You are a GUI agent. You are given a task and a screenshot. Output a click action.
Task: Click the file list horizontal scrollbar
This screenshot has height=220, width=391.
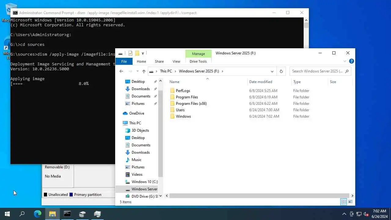[259, 196]
